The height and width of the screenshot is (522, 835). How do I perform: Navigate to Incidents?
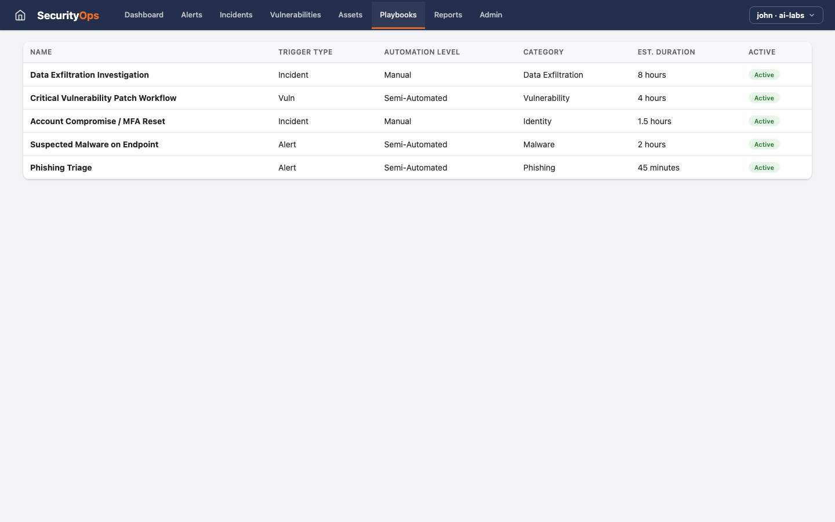click(x=236, y=15)
